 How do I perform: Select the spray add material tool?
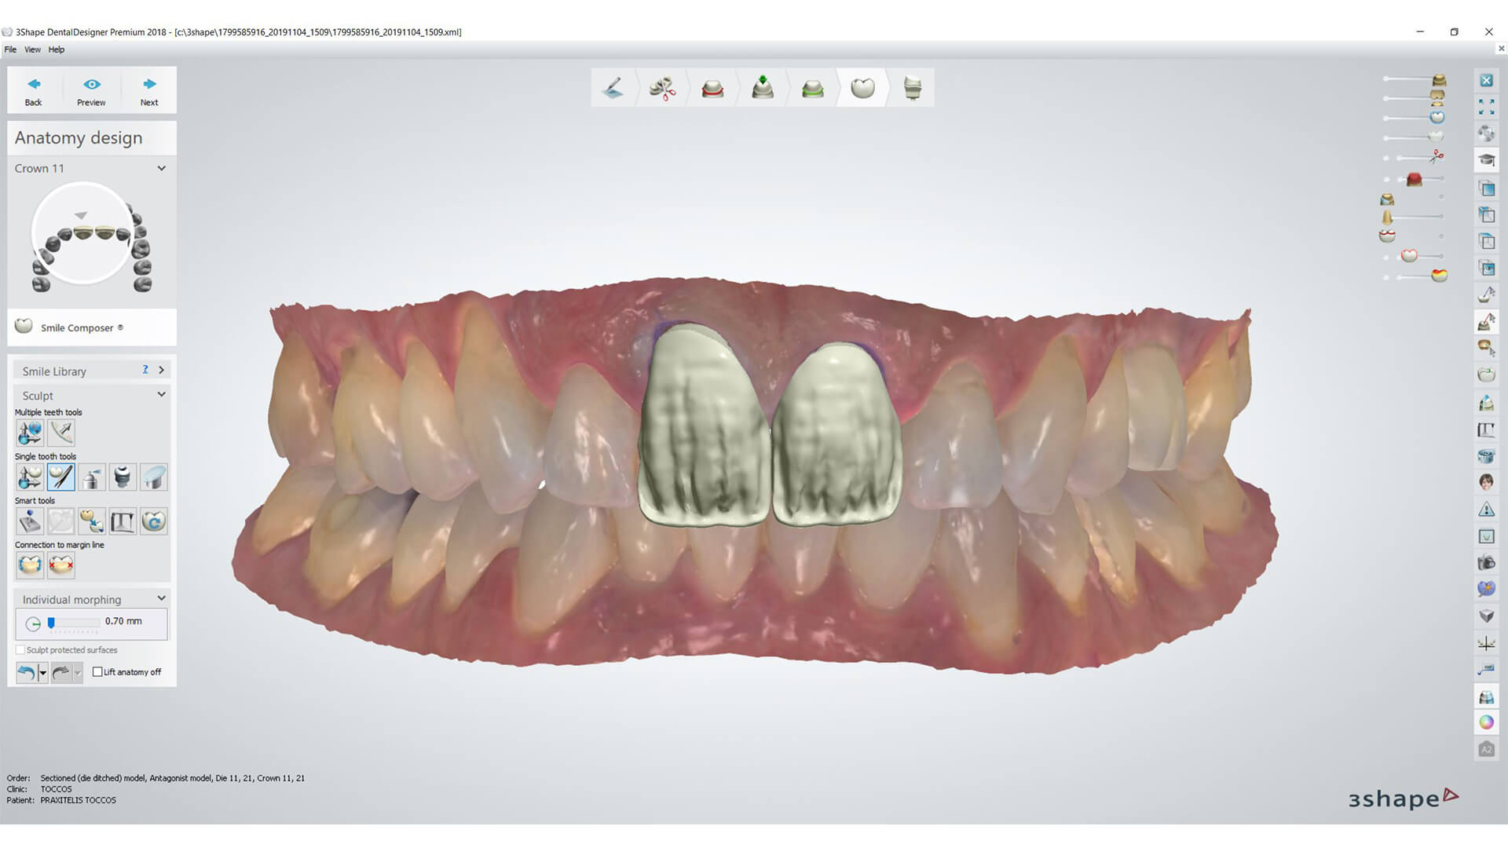92,477
